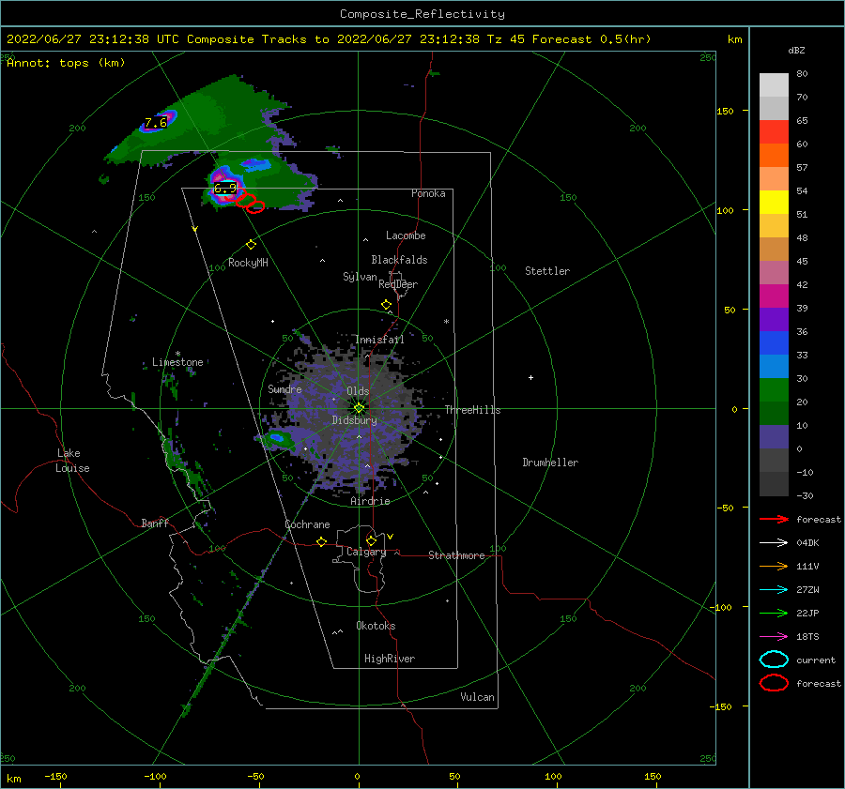Click the Ponoka city label
This screenshot has height=789, width=845.
point(428,193)
